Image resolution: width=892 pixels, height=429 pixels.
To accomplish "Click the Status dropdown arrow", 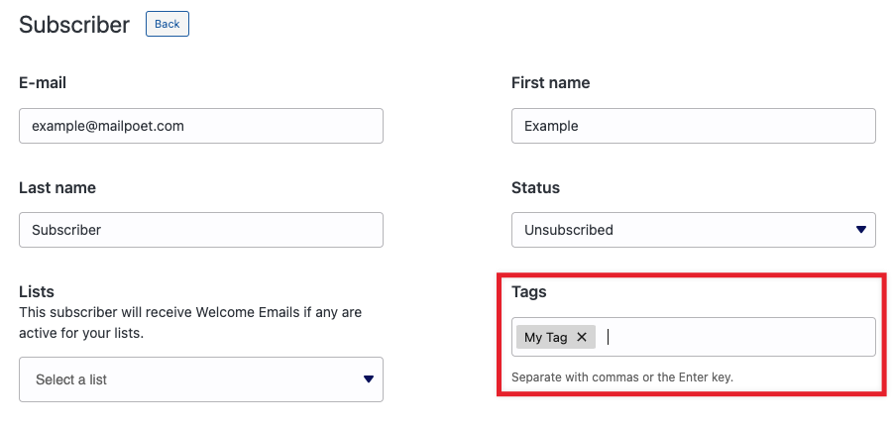I will 860,230.
